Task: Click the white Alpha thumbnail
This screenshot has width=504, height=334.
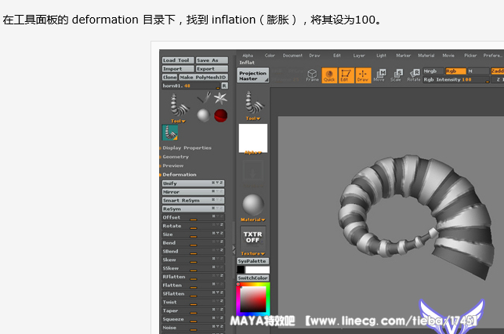Action: [x=252, y=138]
